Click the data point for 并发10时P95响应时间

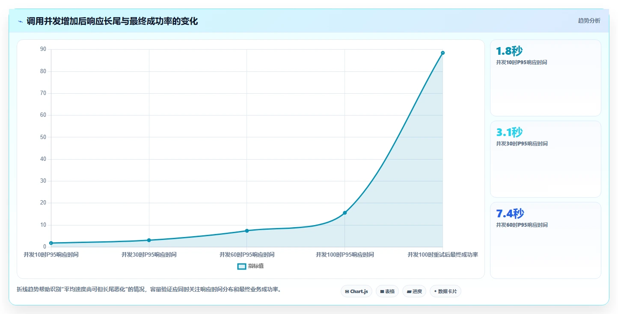pyautogui.click(x=51, y=243)
